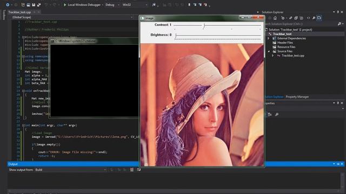Click Solution Explorer View Code icon
Image resolution: width=346 pixels, height=194 pixels.
[x=309, y=18]
